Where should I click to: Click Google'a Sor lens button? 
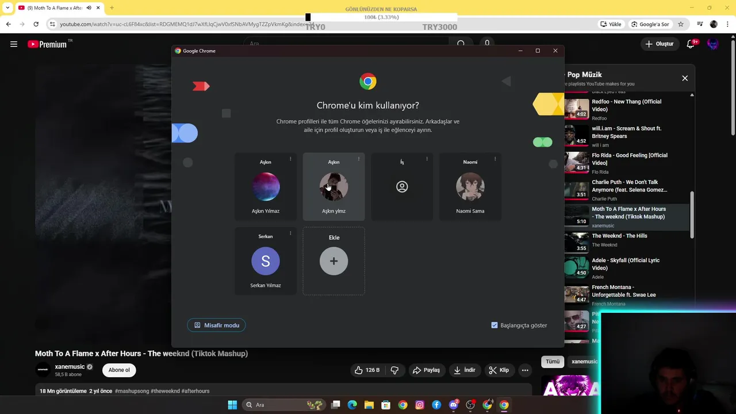[x=650, y=24]
